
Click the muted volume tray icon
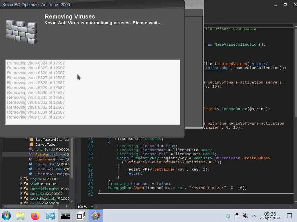(245, 216)
